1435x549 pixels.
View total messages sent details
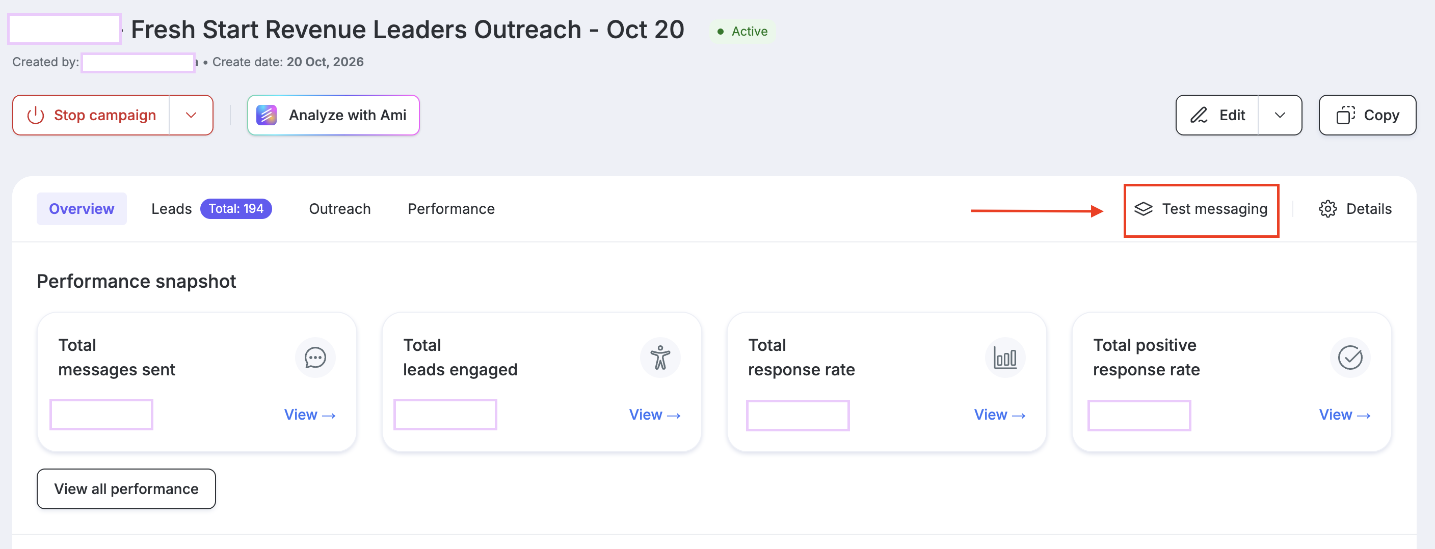pyautogui.click(x=310, y=415)
